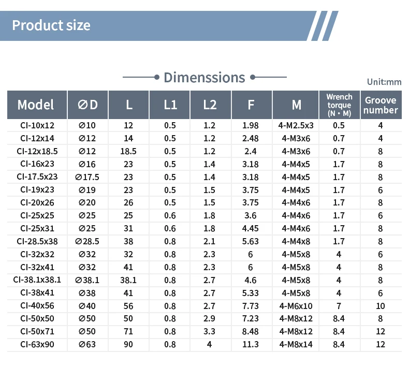This screenshot has width=409, height=367.
Task: Click F value '4.6'
Action: pos(251,280)
